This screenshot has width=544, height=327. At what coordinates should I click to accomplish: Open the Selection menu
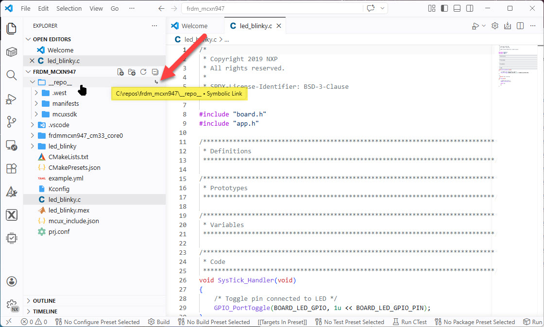tap(69, 9)
